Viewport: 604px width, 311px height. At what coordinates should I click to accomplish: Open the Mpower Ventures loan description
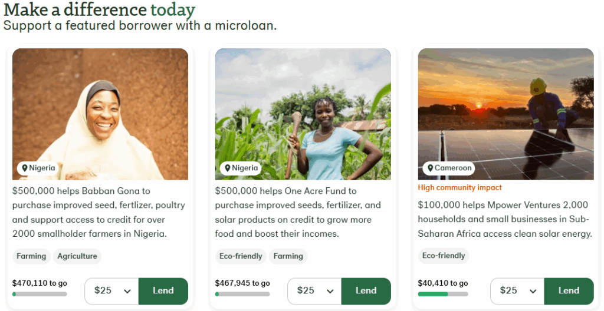[x=504, y=219]
